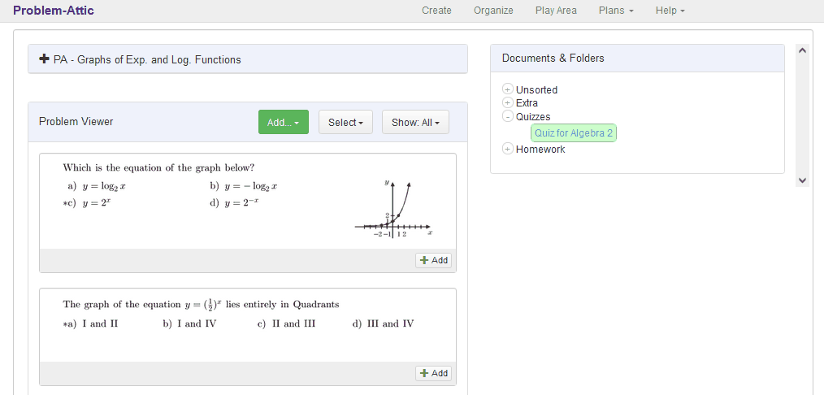Open the Select dropdown button

345,122
